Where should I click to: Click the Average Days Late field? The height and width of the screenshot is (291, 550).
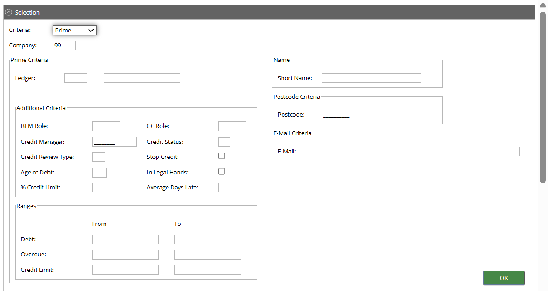click(x=232, y=187)
